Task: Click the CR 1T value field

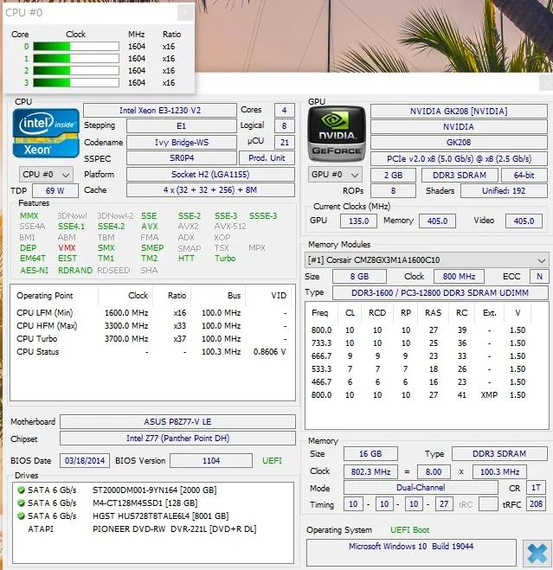Action: coord(536,488)
